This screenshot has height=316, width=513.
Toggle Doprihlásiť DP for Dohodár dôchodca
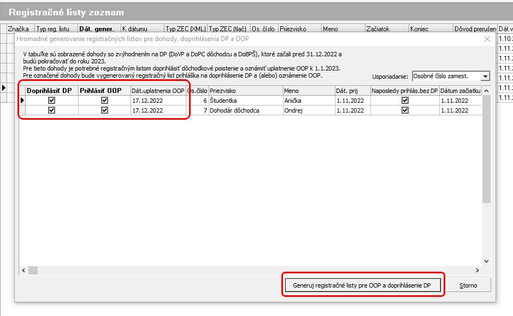tap(52, 110)
